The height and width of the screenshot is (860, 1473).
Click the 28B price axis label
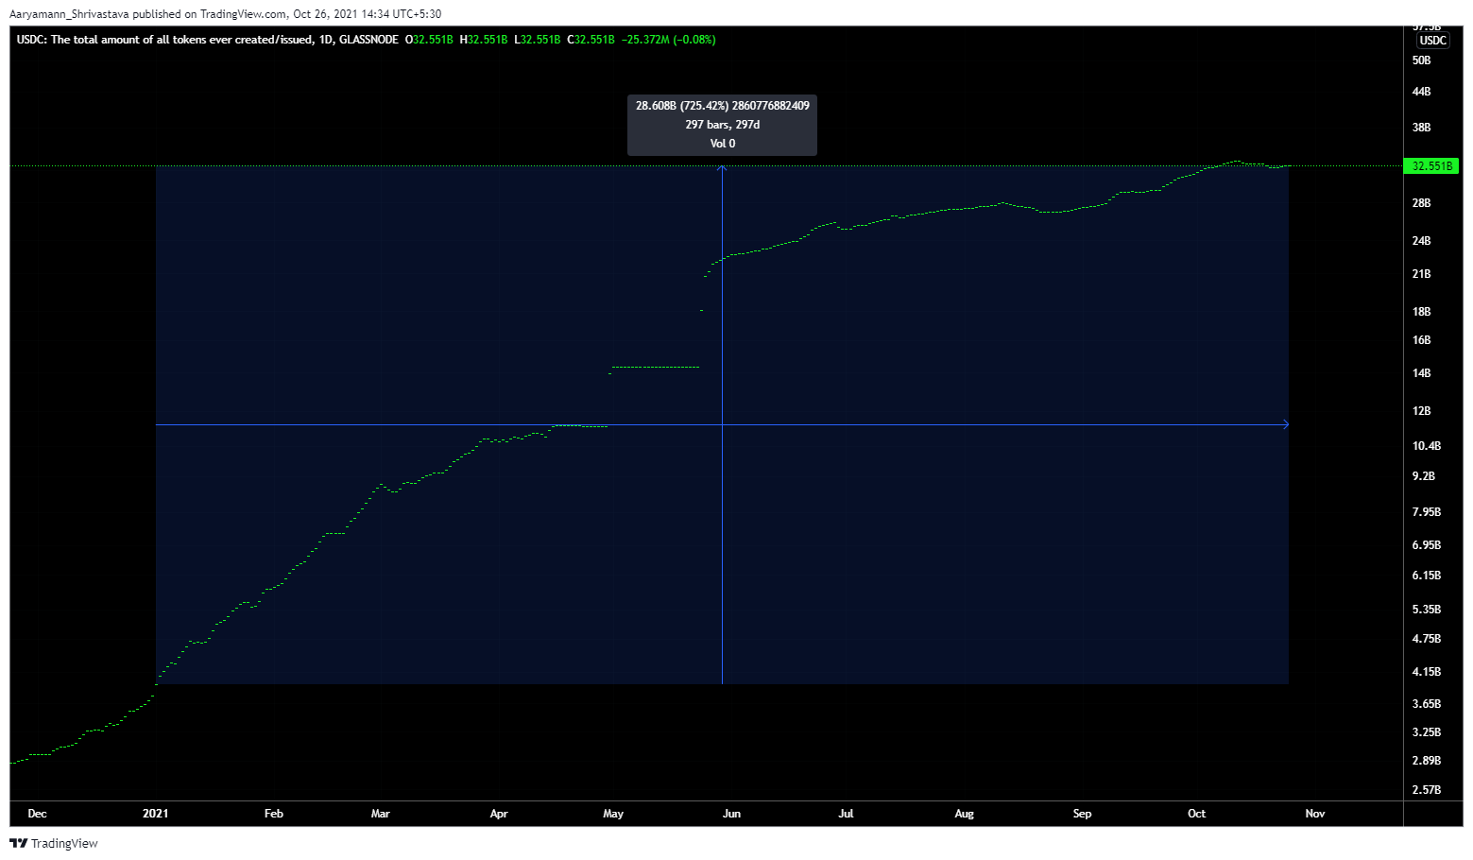click(x=1421, y=203)
